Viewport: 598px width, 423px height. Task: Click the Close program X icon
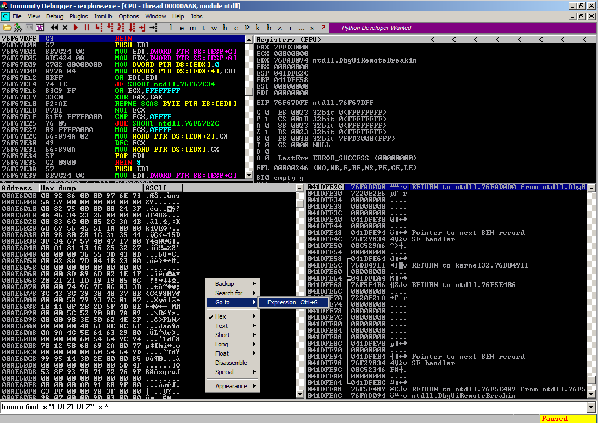(x=65, y=27)
